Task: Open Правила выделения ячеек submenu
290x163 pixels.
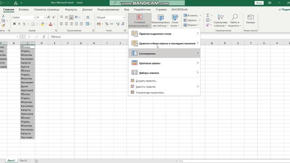Action: (164, 34)
